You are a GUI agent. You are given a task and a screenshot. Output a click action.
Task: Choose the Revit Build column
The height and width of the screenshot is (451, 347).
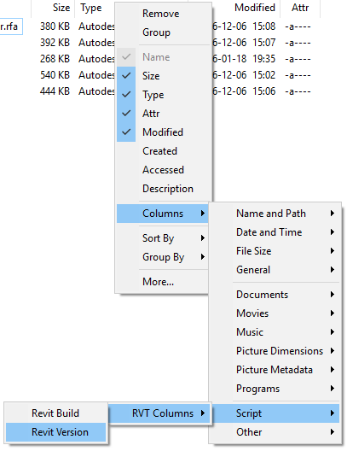[x=56, y=413]
